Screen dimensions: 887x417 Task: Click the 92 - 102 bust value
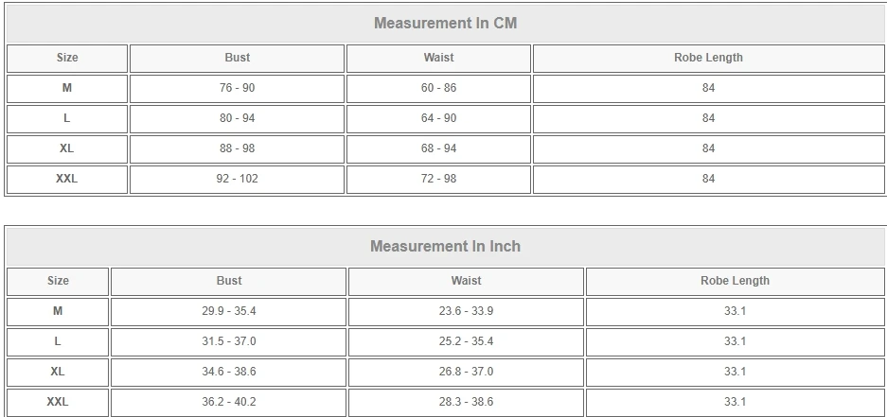(x=238, y=179)
